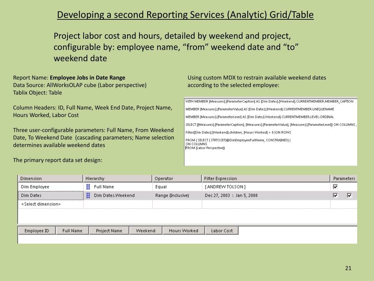Click the Parameters column header

point(344,179)
